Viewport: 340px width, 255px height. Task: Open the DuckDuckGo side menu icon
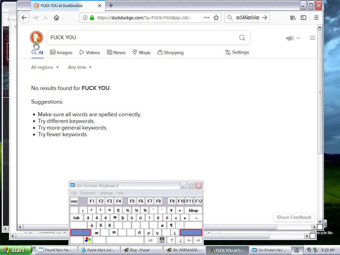point(312,38)
